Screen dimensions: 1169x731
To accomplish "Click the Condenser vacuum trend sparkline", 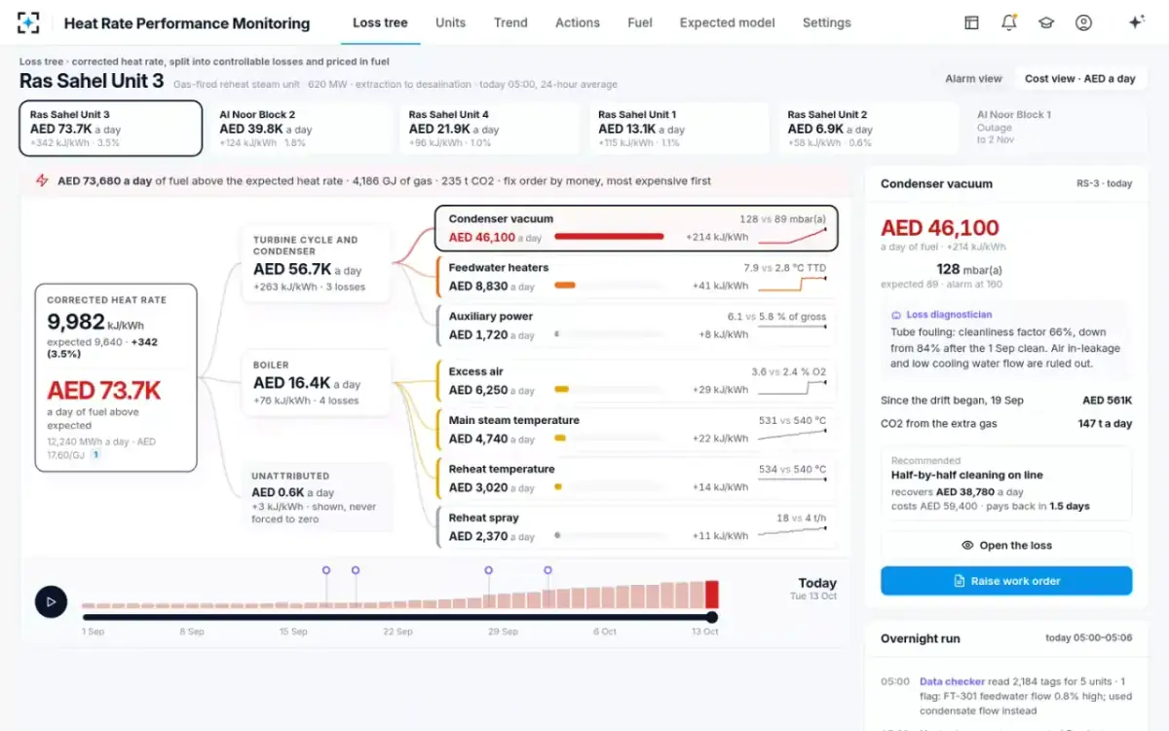I will point(793,236).
